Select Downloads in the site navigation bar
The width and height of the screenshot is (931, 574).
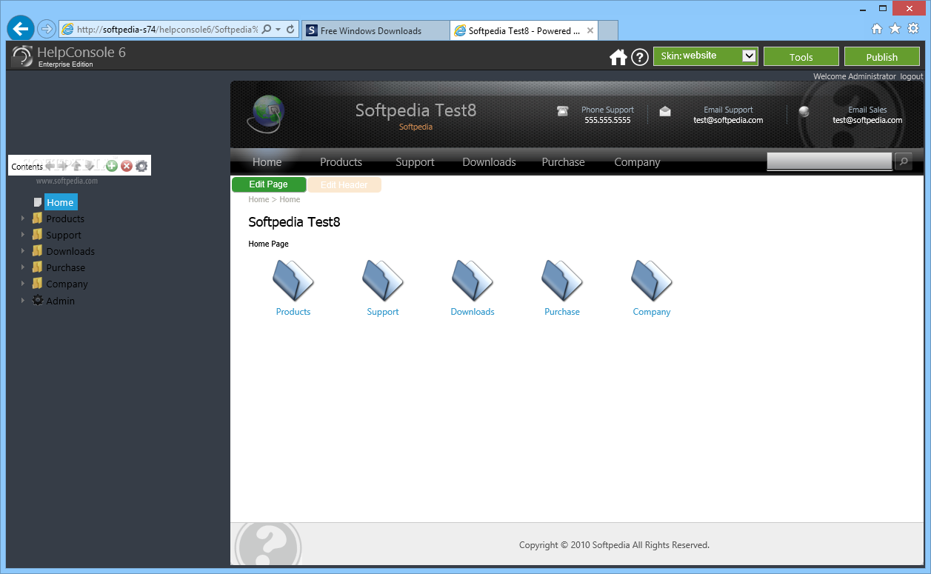tap(489, 162)
